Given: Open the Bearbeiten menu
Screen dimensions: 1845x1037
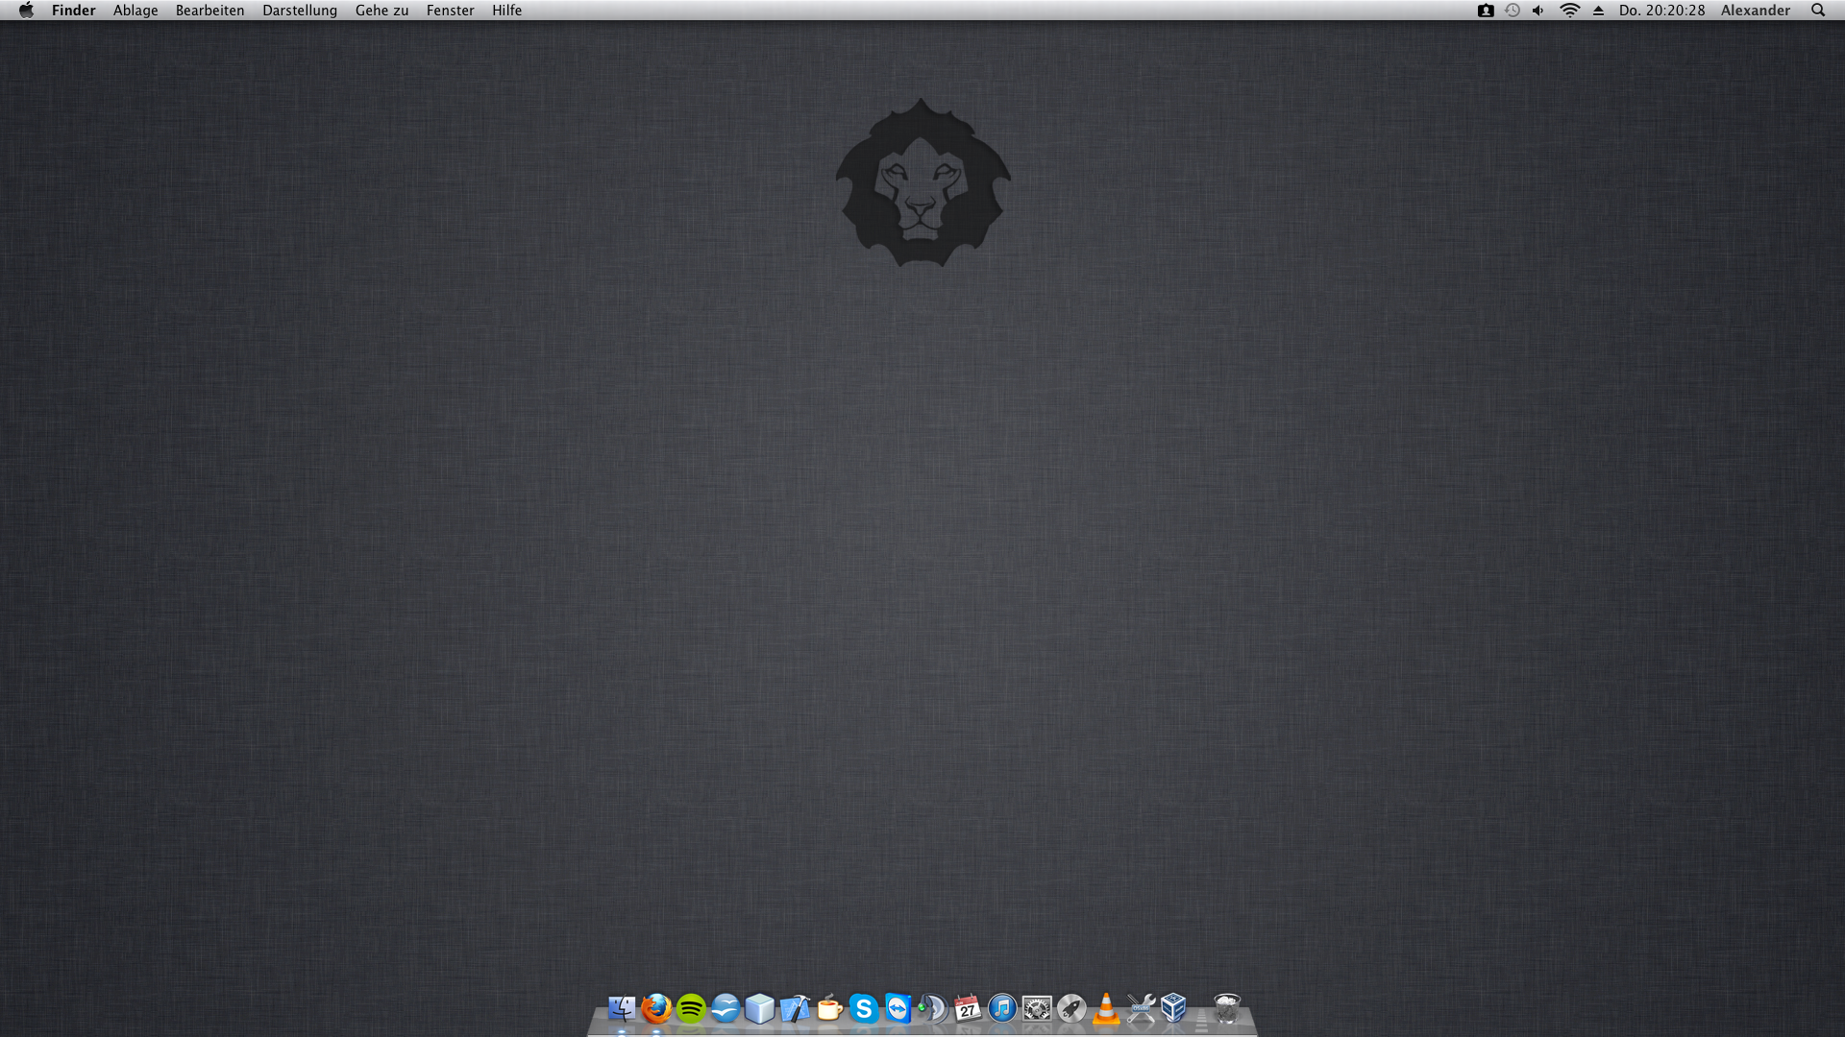Looking at the screenshot, I should [209, 10].
